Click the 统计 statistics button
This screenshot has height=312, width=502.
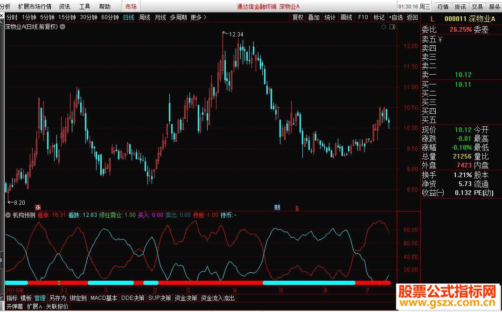point(330,17)
